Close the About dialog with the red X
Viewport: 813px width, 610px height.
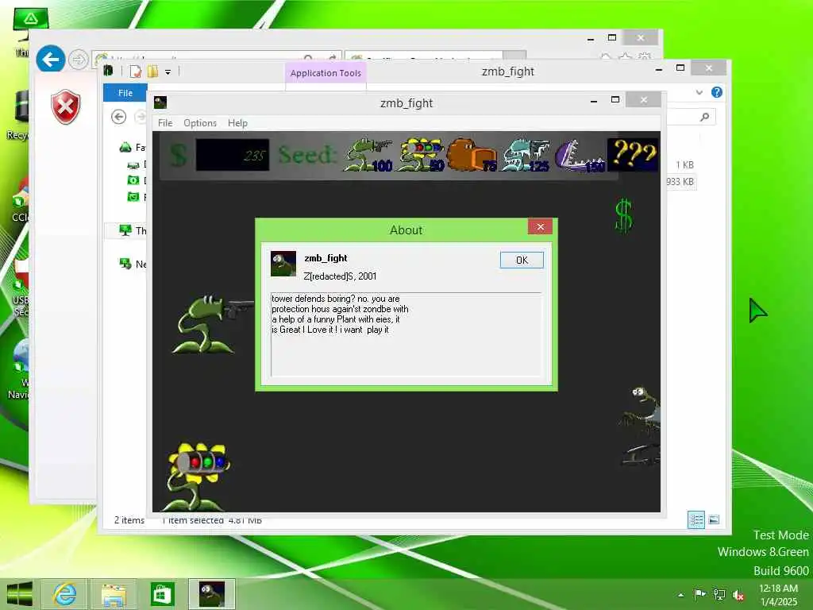pyautogui.click(x=540, y=226)
